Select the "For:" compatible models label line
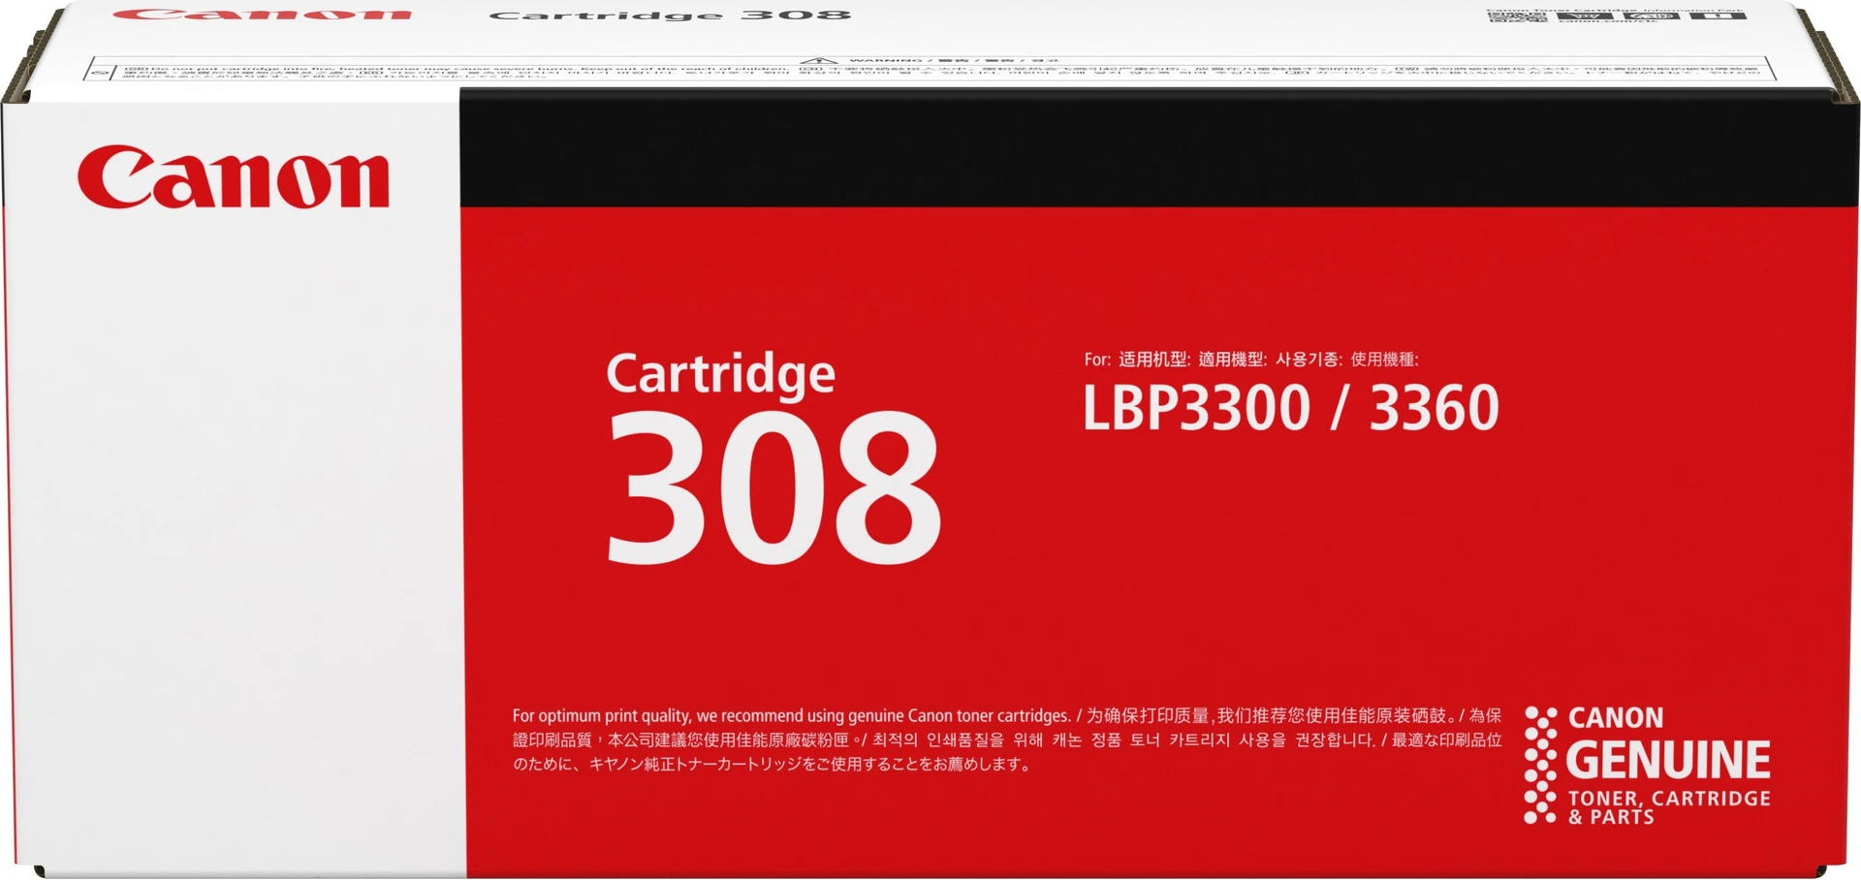The height and width of the screenshot is (880, 1861). click(x=1251, y=360)
